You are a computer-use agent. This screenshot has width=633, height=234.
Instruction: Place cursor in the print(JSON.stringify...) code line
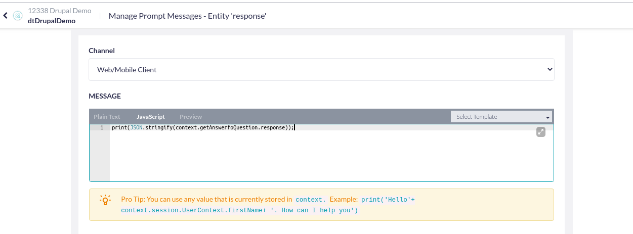(x=202, y=128)
